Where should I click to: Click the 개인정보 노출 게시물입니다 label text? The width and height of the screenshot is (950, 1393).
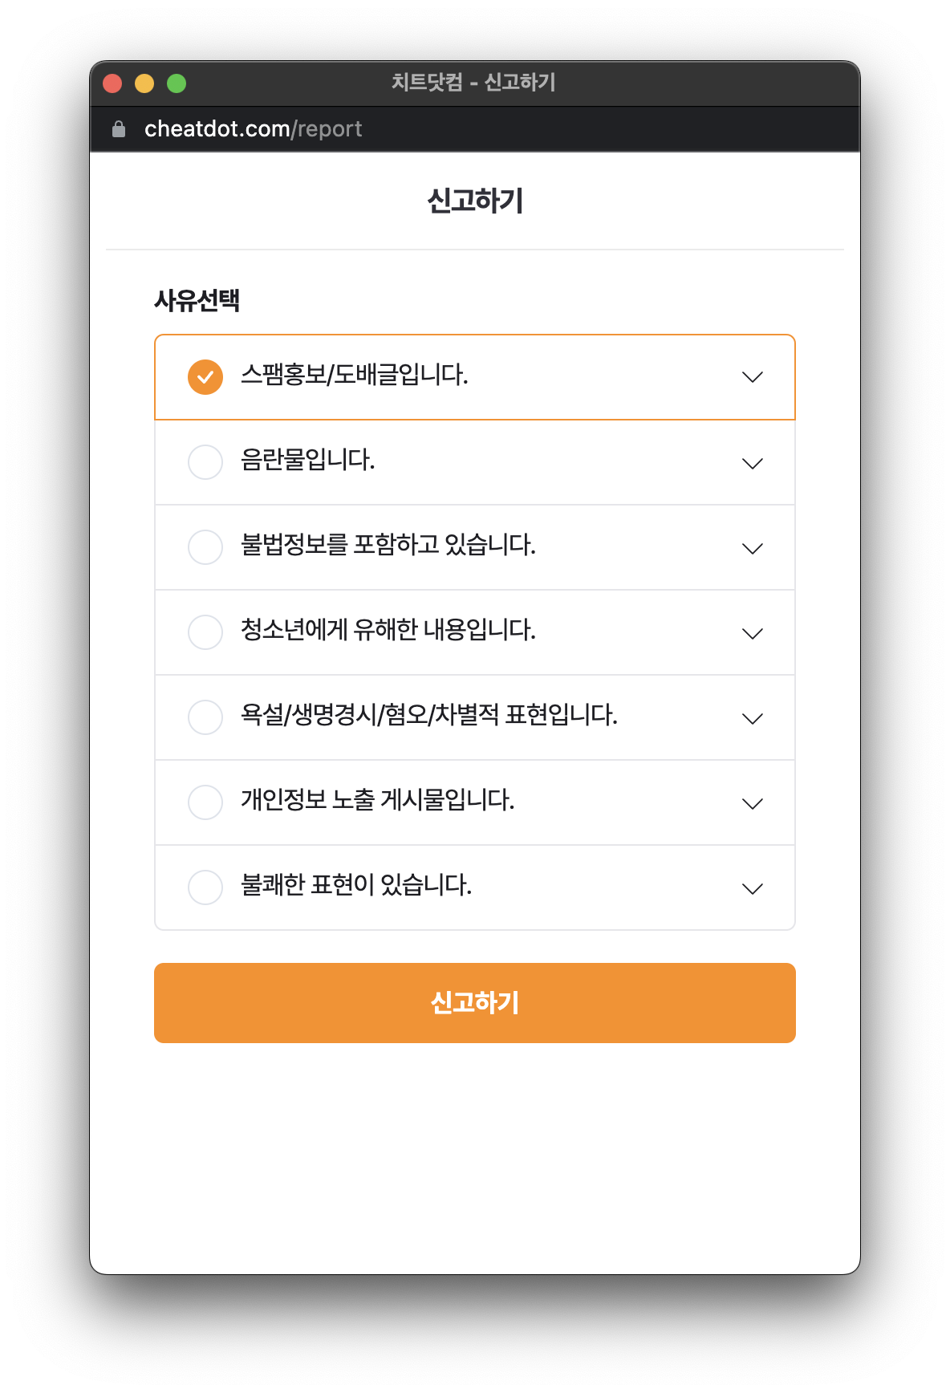click(x=378, y=801)
